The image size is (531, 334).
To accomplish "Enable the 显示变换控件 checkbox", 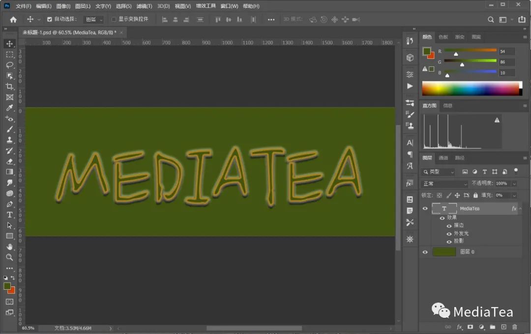I will click(x=114, y=19).
